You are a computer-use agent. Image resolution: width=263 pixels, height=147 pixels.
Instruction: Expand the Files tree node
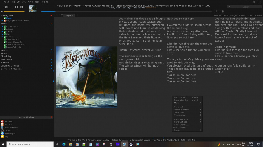tap(2, 34)
